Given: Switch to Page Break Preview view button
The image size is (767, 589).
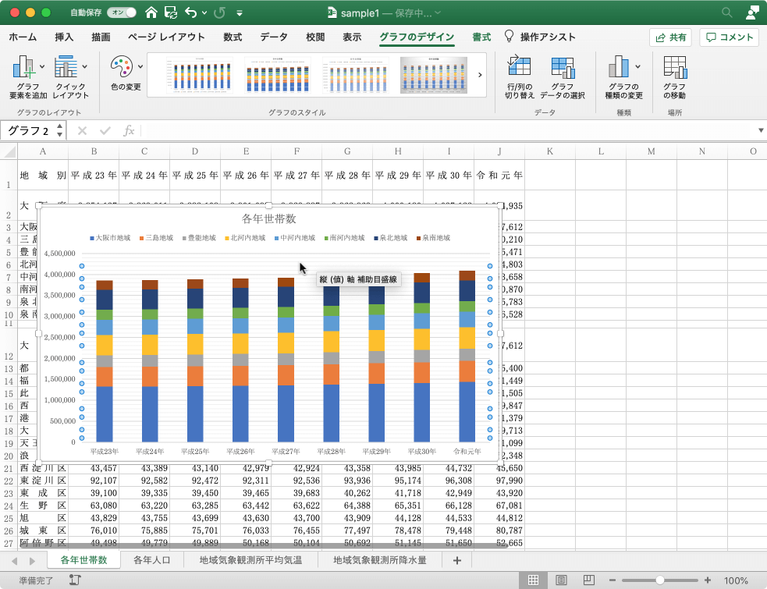Looking at the screenshot, I should coord(588,580).
